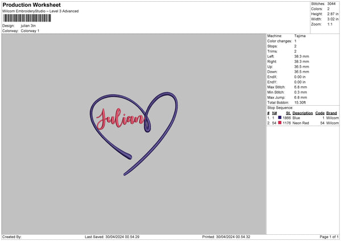
Task: Click the 'N#' column header
Action: (x=275, y=113)
